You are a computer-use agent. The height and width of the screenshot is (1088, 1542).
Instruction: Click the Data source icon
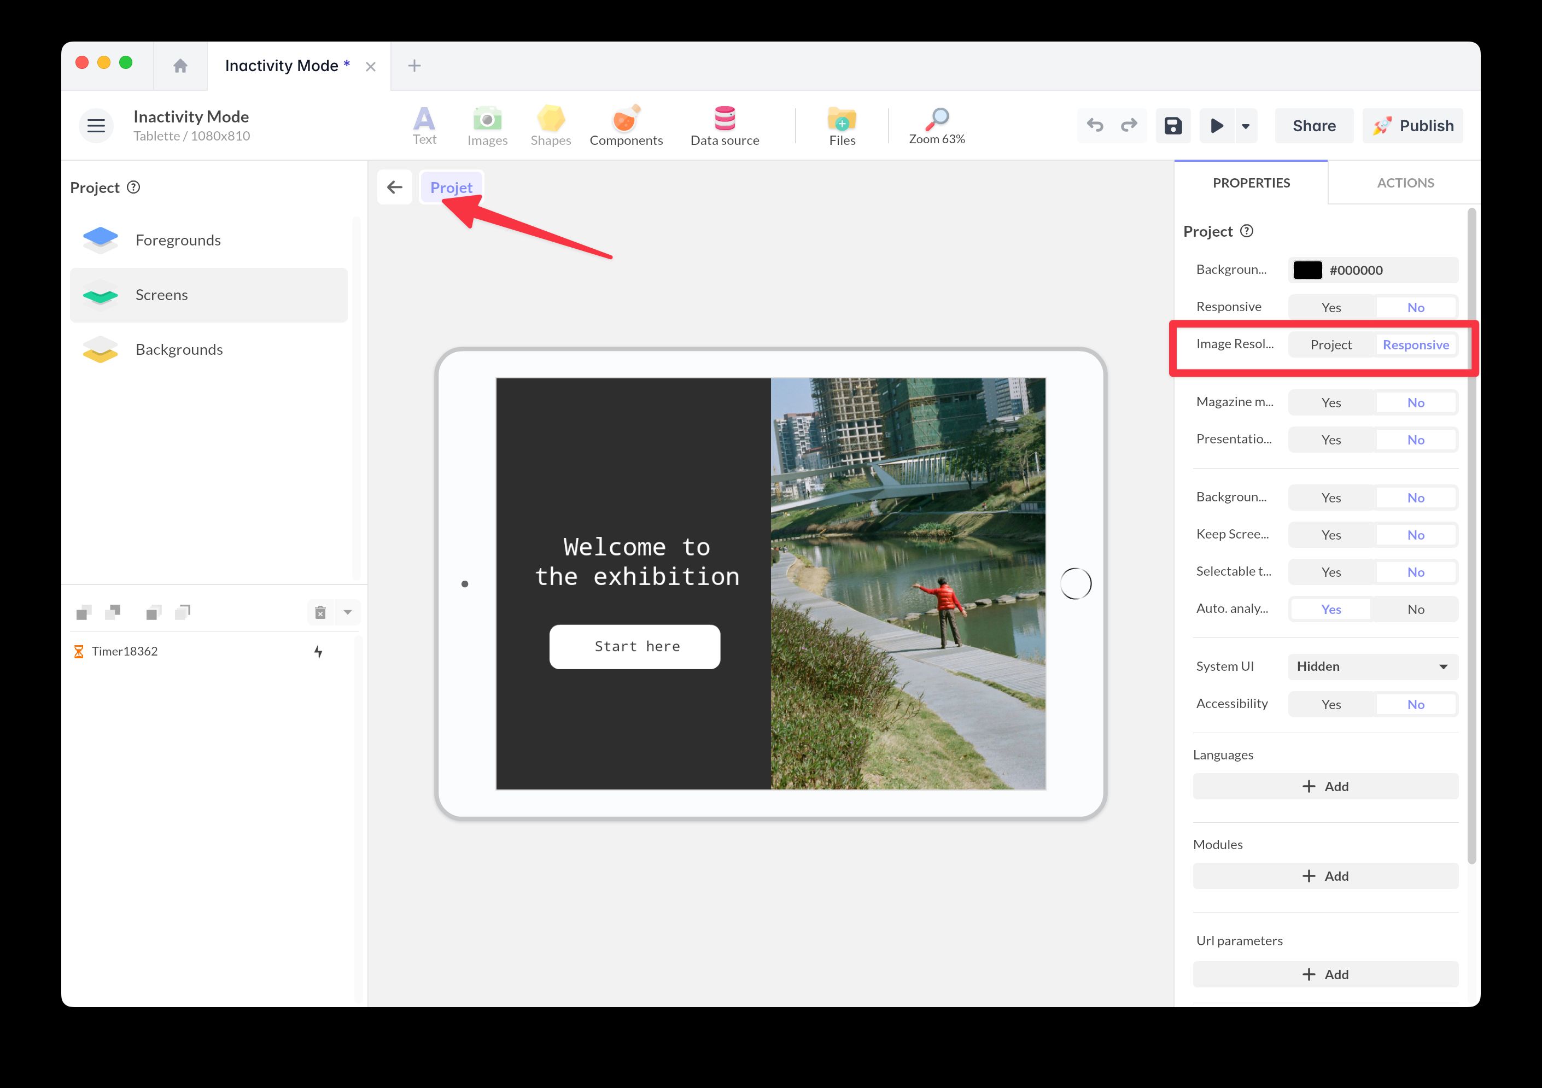pos(724,119)
